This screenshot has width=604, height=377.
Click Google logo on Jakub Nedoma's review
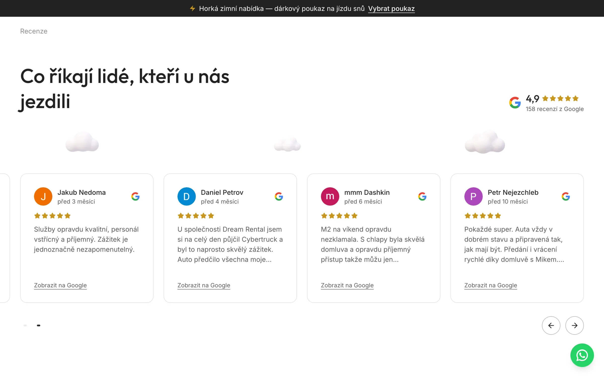click(135, 196)
